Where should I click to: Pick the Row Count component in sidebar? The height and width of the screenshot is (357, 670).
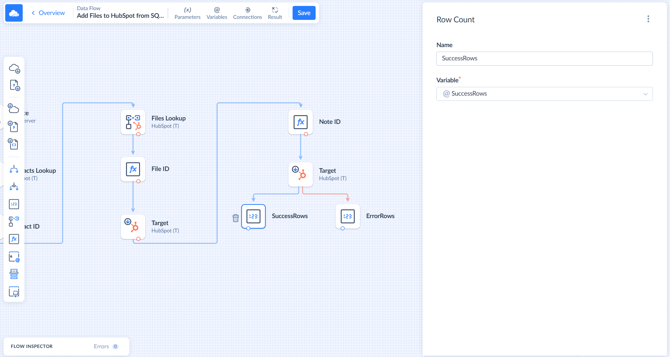pos(14,204)
